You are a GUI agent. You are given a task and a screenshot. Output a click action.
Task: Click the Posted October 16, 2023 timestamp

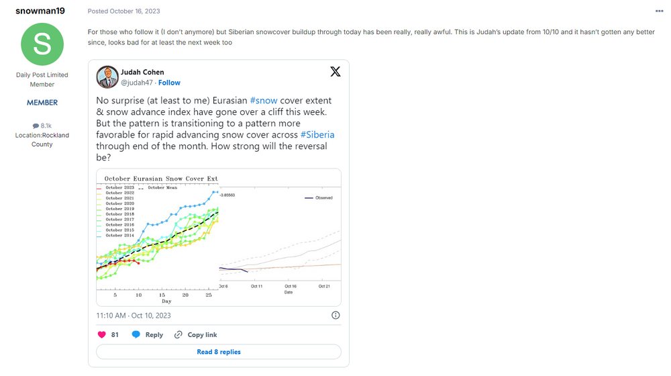(x=123, y=11)
